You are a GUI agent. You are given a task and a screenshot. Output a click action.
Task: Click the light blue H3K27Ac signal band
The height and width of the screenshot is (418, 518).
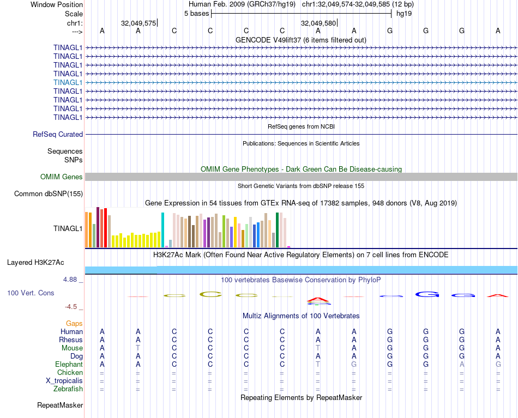(x=301, y=269)
